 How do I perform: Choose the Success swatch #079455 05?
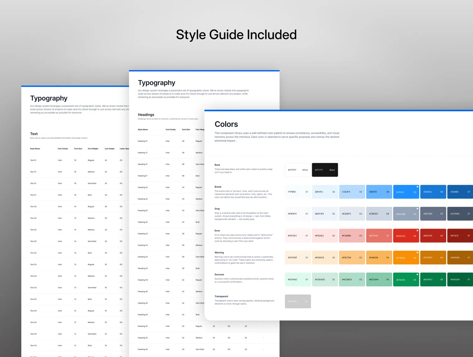(x=406, y=280)
